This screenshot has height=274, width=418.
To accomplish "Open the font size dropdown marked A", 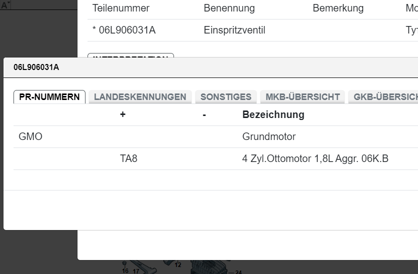I will pos(5,6).
